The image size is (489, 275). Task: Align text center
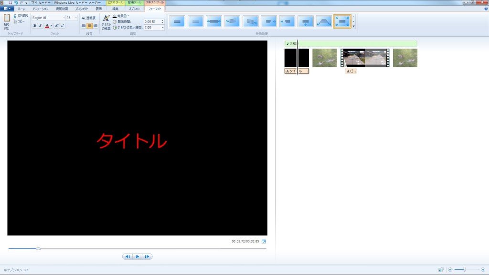89,26
